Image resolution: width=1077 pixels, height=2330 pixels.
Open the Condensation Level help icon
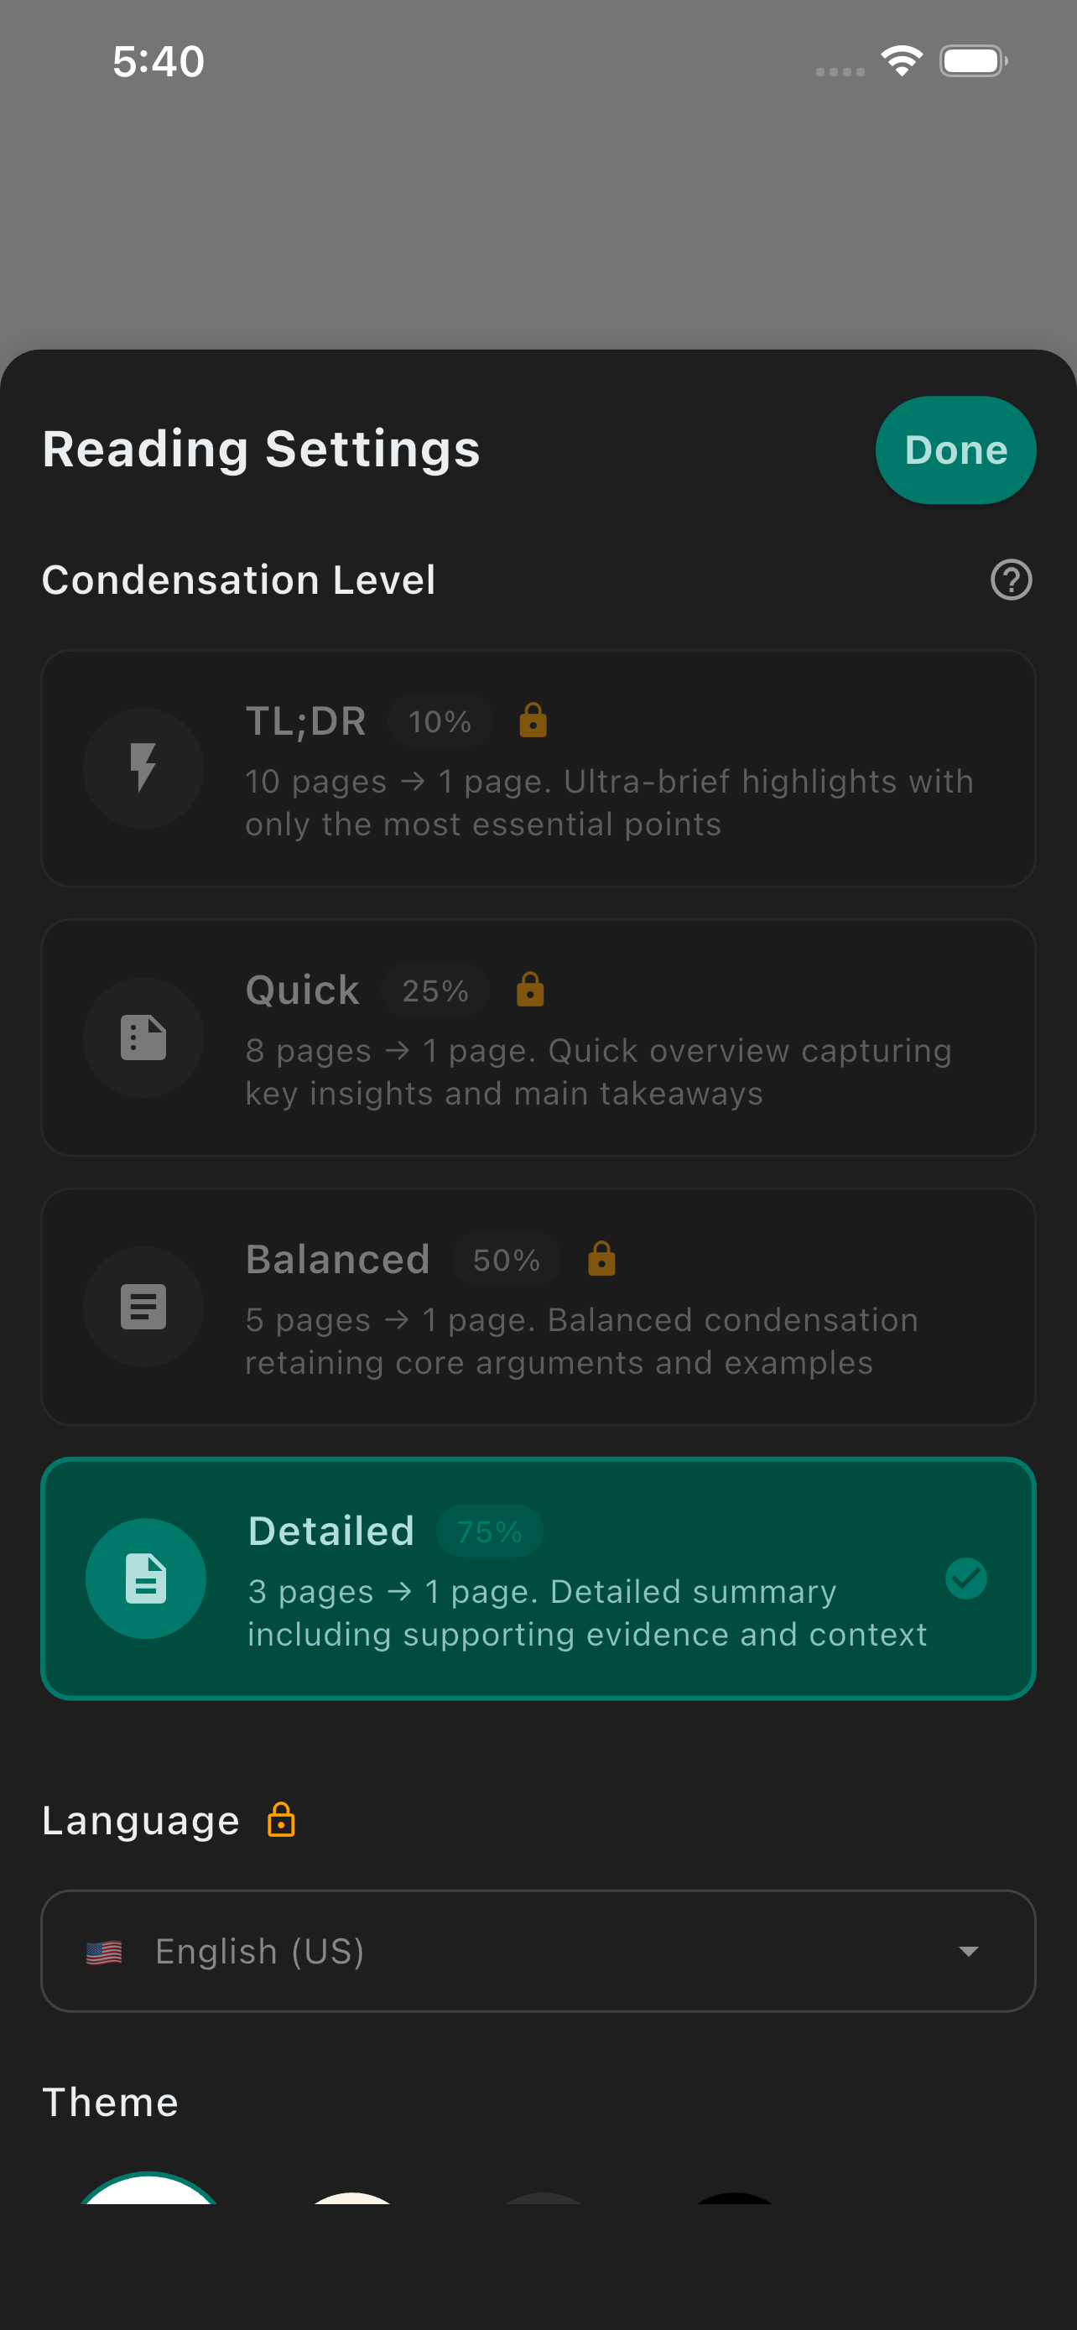(x=1012, y=580)
